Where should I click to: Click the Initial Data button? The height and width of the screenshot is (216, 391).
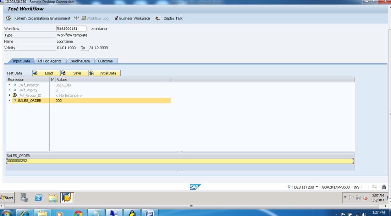tap(105, 73)
